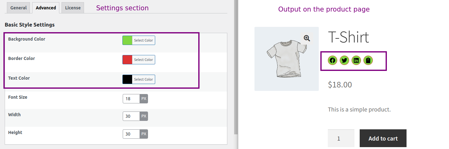
Task: Open Text Color Select Color button
Action: [x=143, y=79]
